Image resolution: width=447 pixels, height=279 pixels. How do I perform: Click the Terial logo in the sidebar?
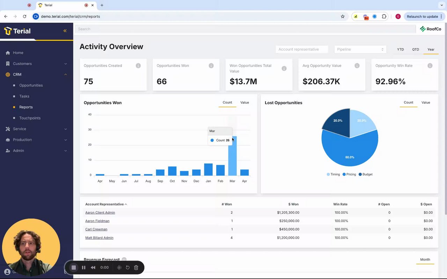tap(17, 31)
